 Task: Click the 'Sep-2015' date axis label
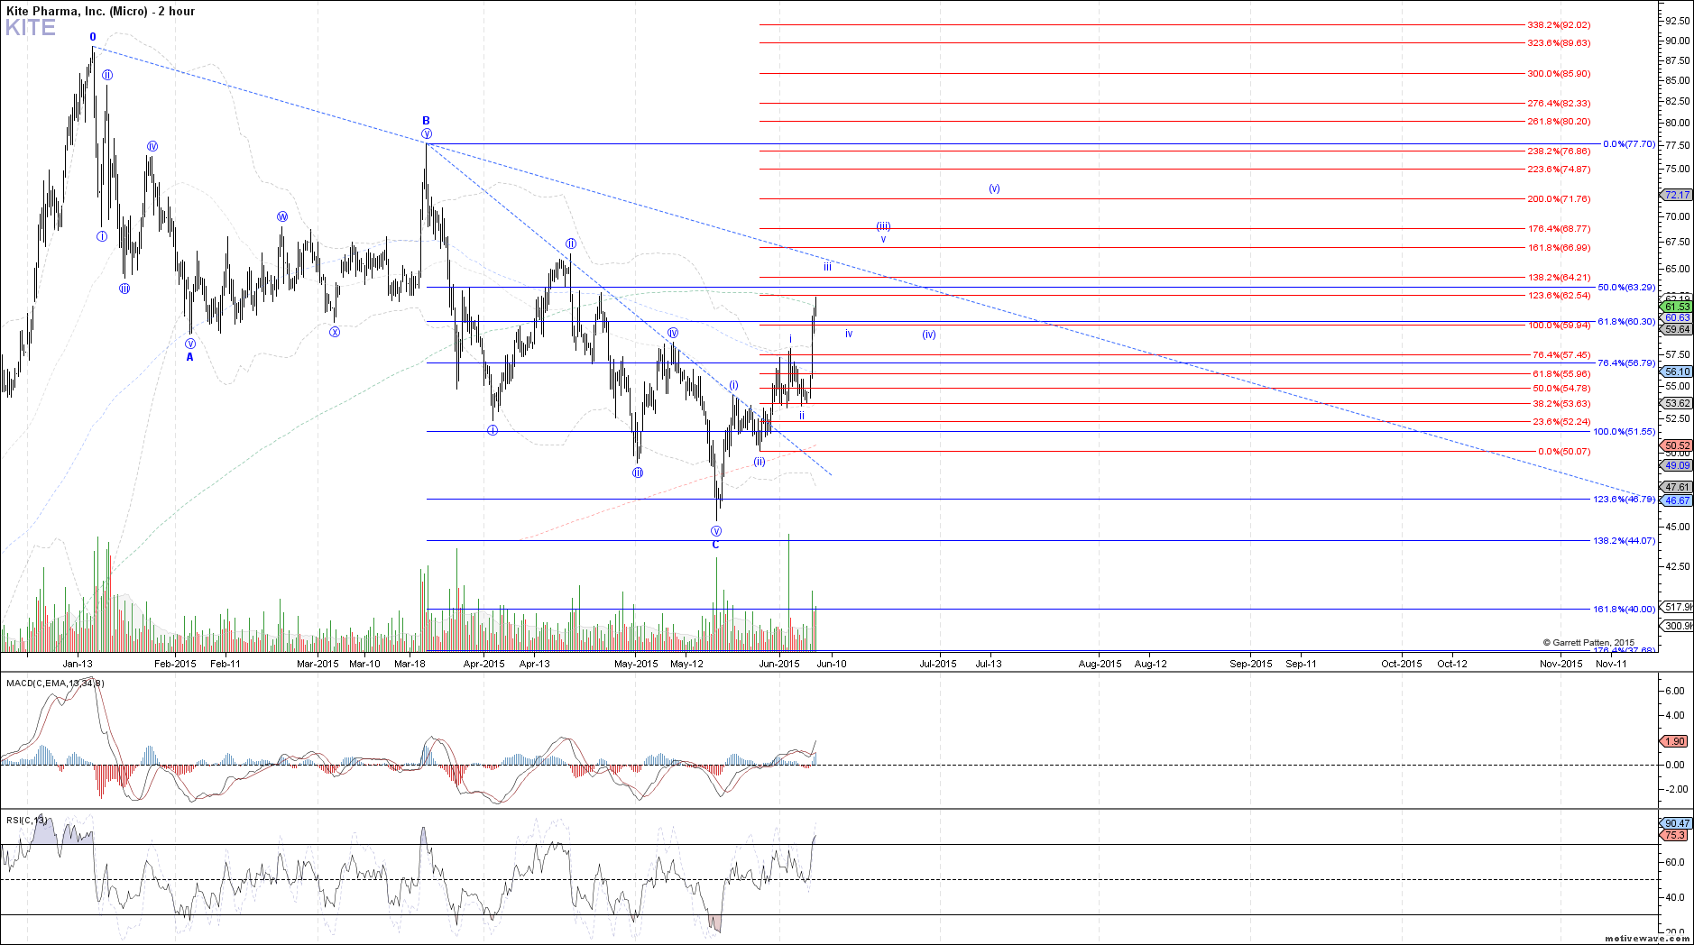(x=1252, y=665)
